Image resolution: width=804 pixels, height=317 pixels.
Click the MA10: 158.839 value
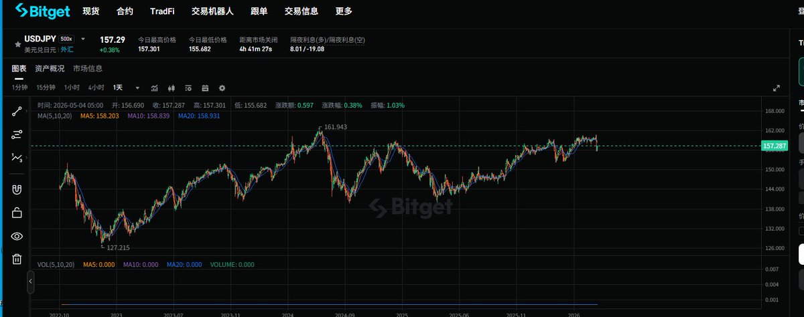(148, 116)
